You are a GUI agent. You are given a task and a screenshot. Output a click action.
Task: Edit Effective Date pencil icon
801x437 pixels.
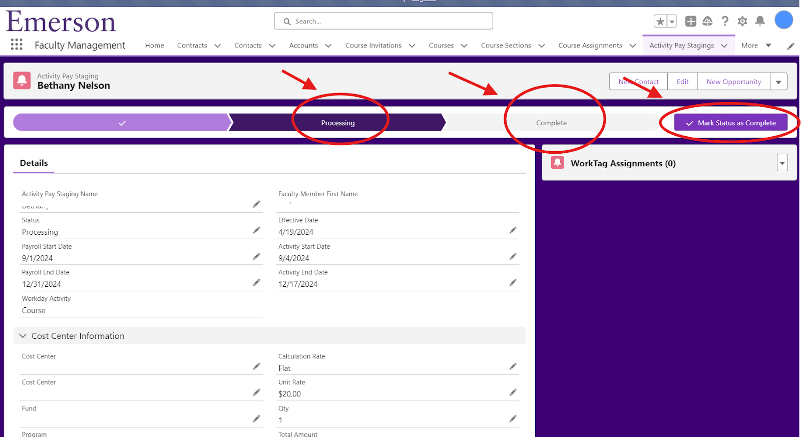coord(513,230)
